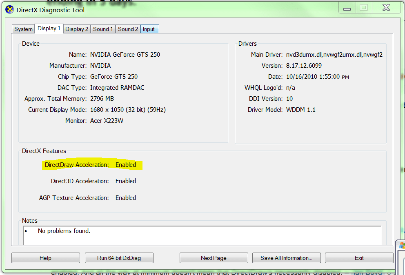
Task: Click 'No problems found.' note
Action: point(64,231)
